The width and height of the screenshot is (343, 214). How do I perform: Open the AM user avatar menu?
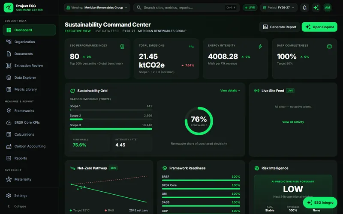click(x=328, y=8)
